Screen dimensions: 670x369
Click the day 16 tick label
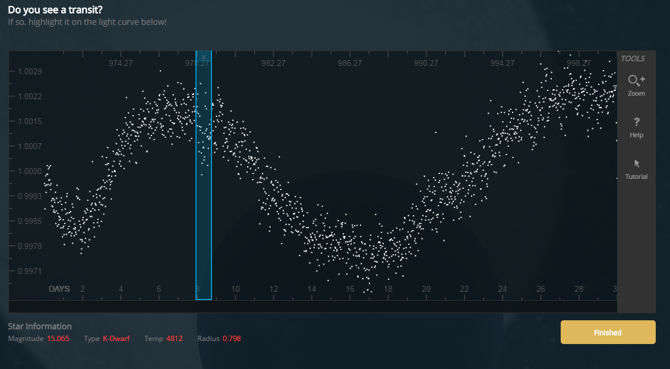pyautogui.click(x=350, y=289)
